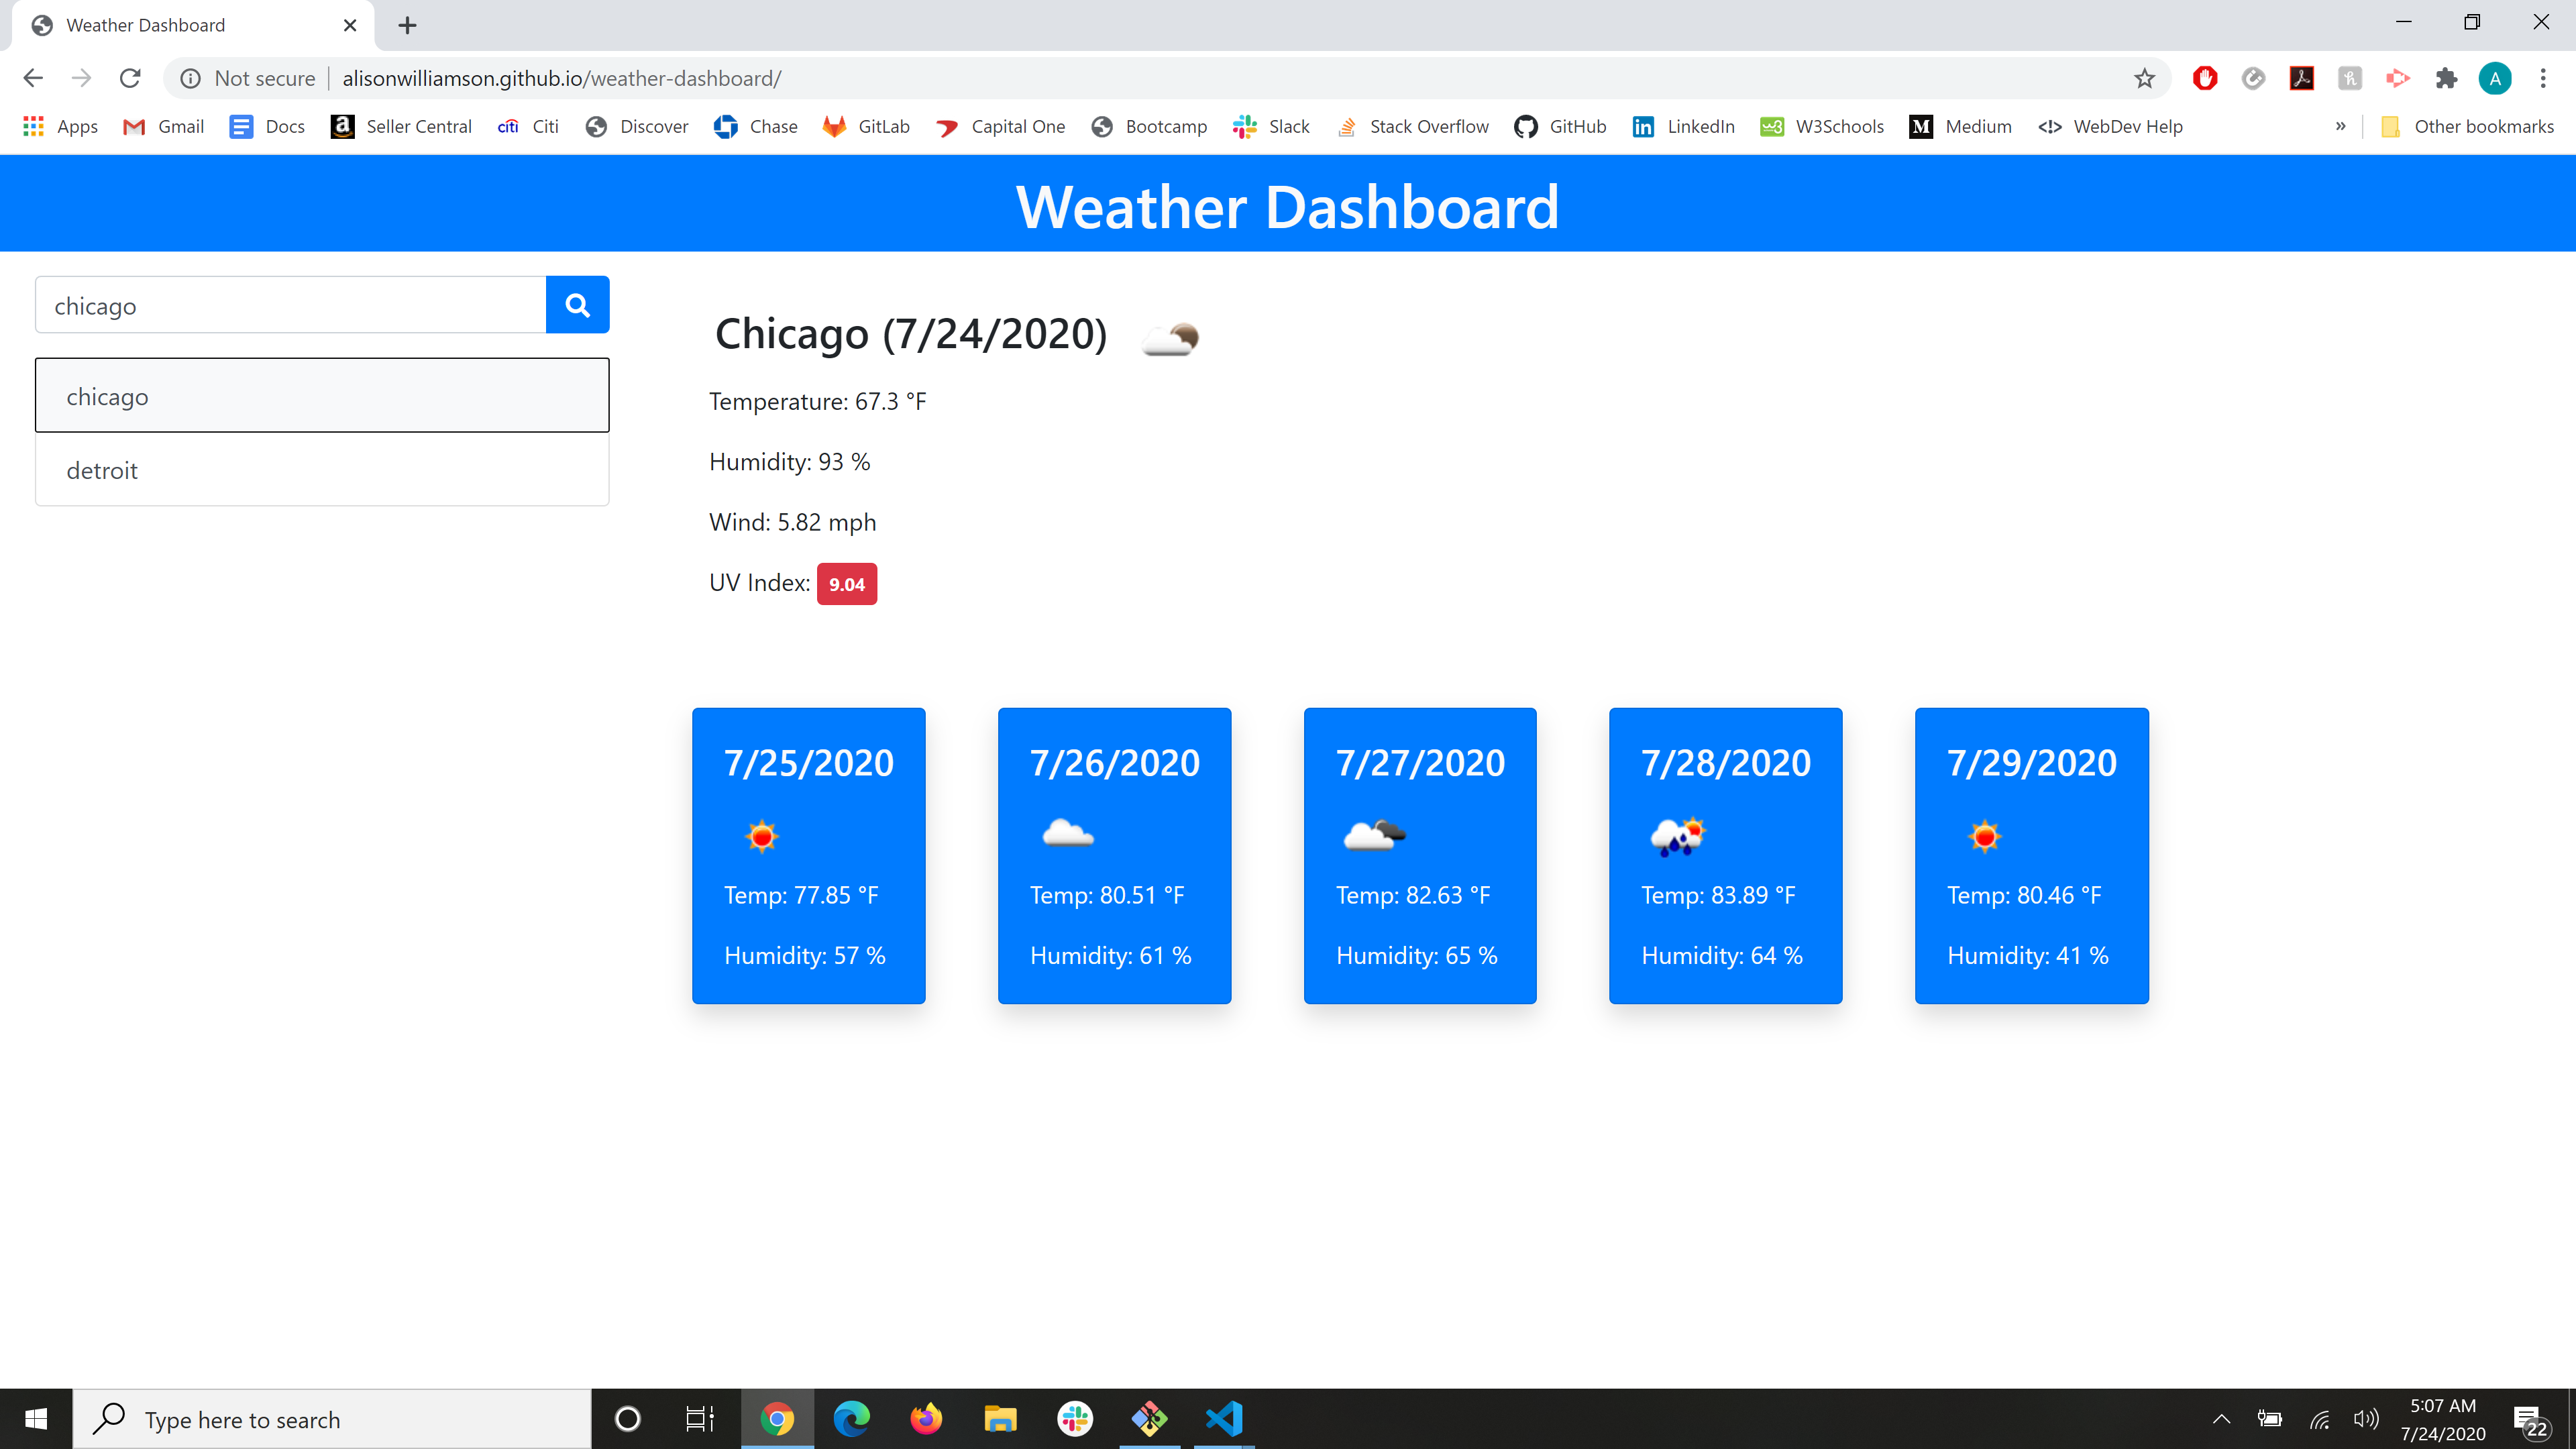
Task: Open the Capital One bookmark
Action: tap(1001, 126)
